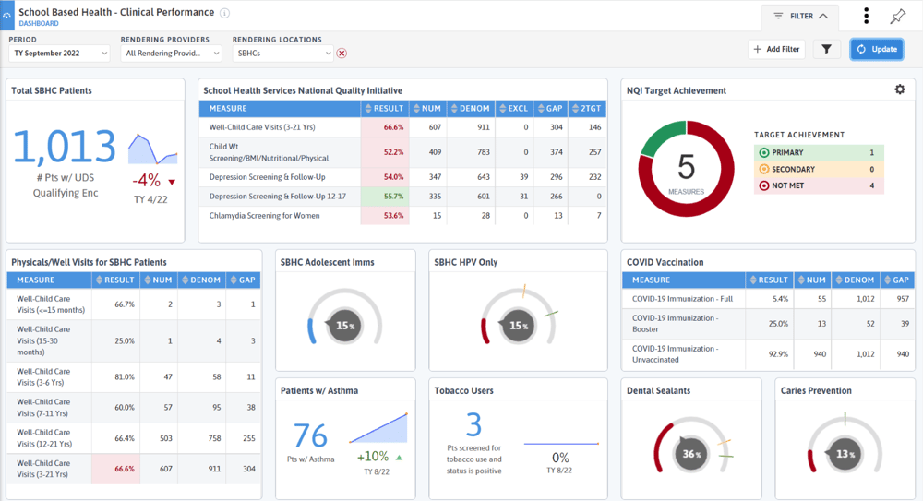Click the Tobacco Users trend line
Screen dimensions: 923x501
click(561, 444)
